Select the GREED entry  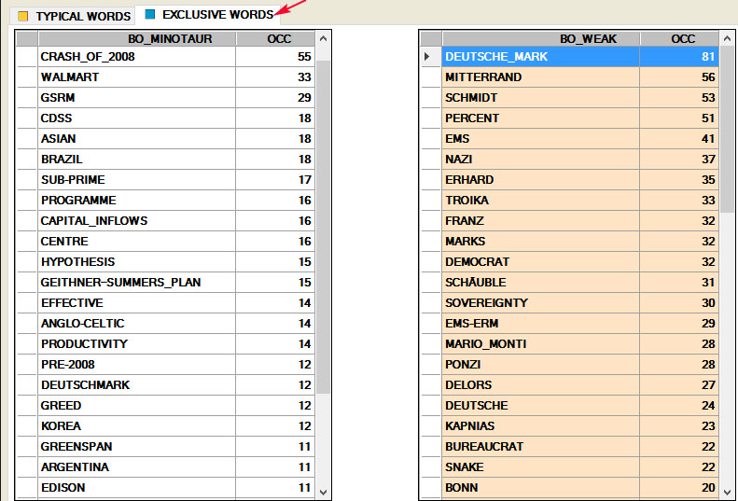(166, 406)
